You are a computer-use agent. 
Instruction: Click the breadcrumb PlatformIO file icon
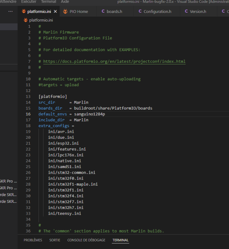[26, 20]
